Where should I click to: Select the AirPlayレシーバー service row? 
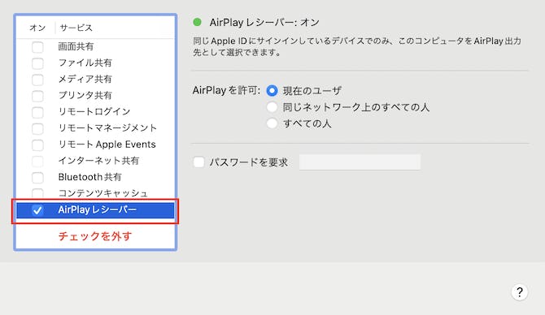95,210
